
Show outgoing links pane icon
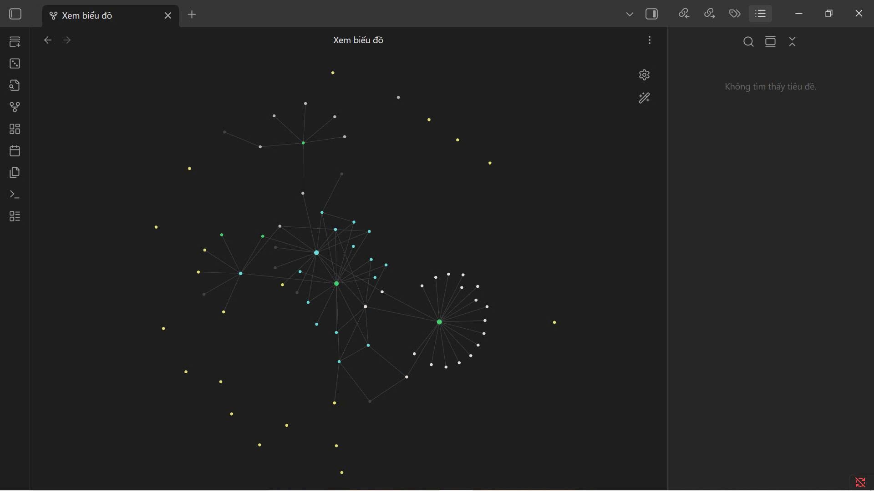coord(709,14)
